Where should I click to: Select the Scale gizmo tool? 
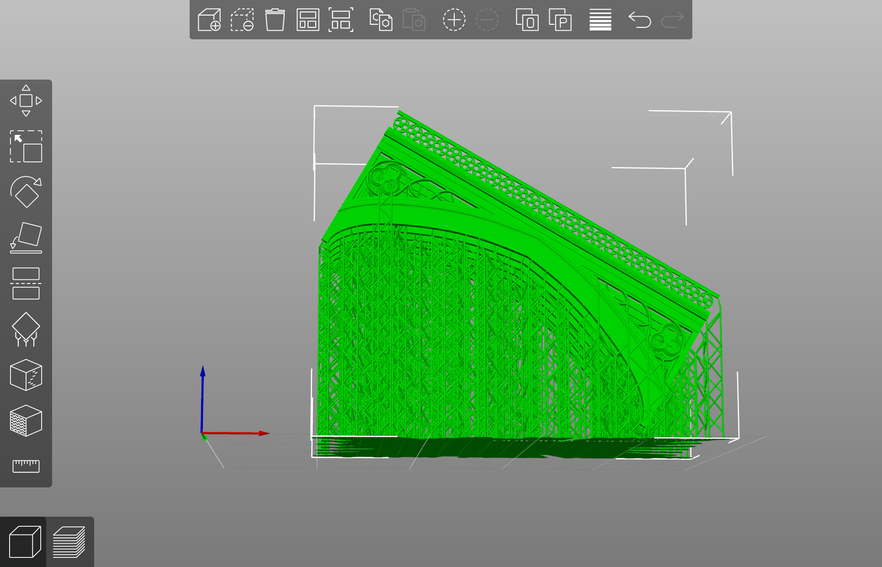(x=26, y=146)
